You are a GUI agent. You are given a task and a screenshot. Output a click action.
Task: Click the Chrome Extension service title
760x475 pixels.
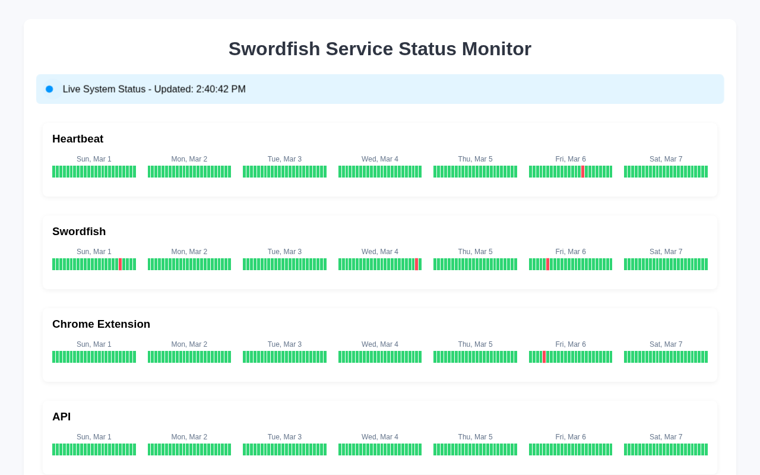(x=101, y=324)
